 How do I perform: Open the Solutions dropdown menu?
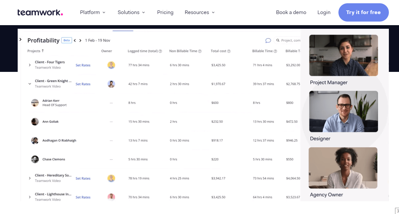coord(131,12)
